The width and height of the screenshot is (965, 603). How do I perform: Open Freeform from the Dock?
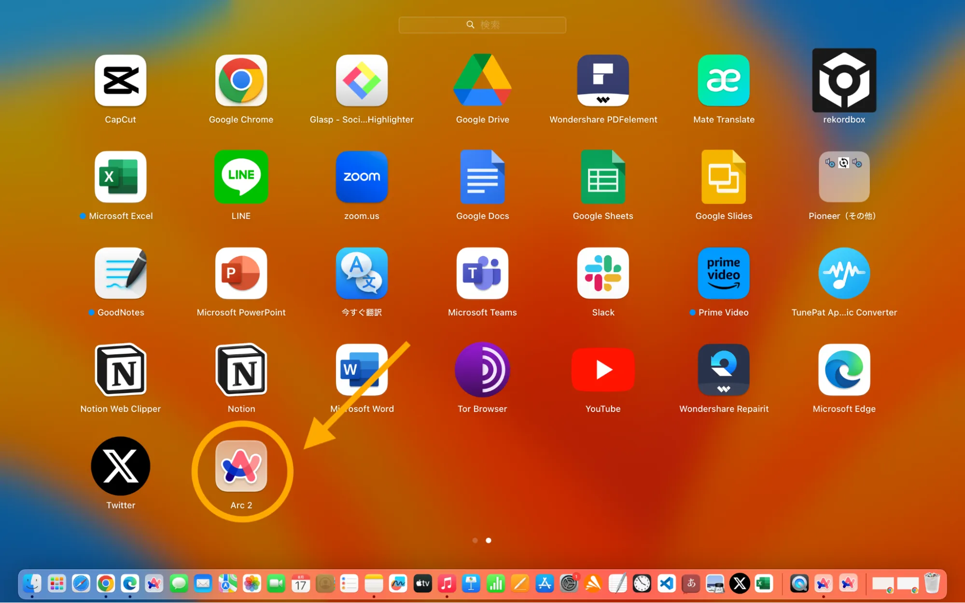(x=398, y=584)
